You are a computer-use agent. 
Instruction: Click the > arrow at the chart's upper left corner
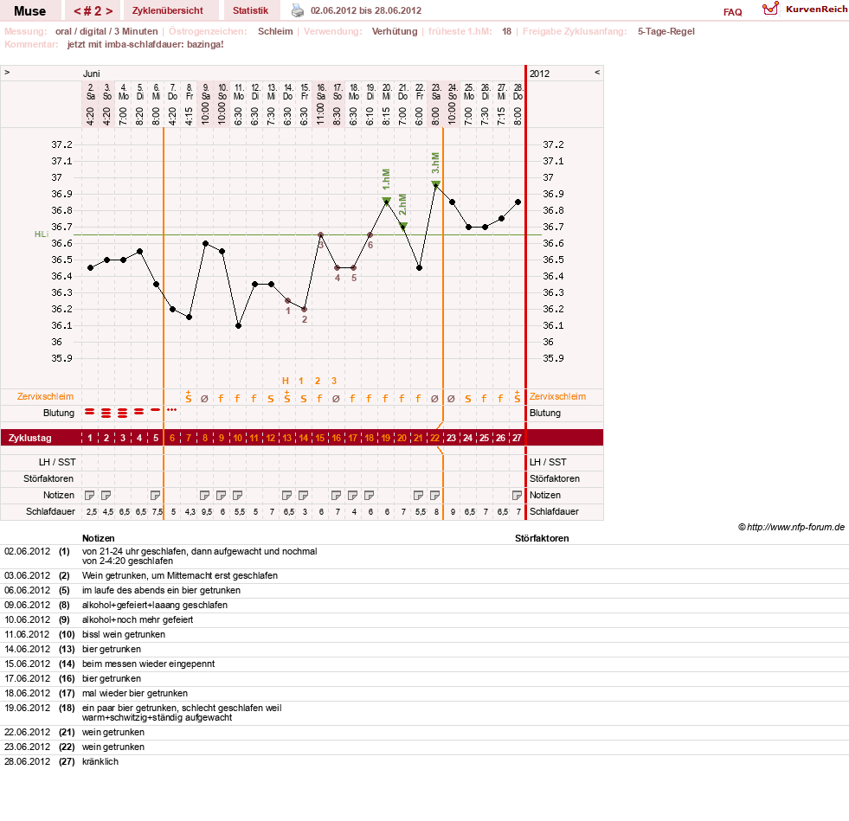pos(7,73)
